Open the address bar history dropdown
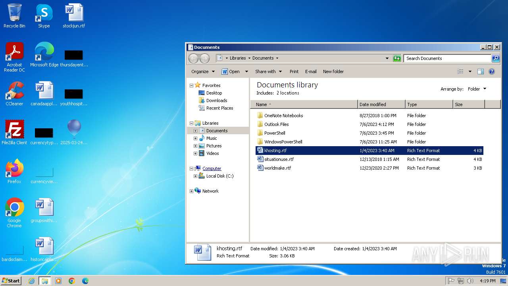Image resolution: width=508 pixels, height=286 pixels. click(387, 58)
